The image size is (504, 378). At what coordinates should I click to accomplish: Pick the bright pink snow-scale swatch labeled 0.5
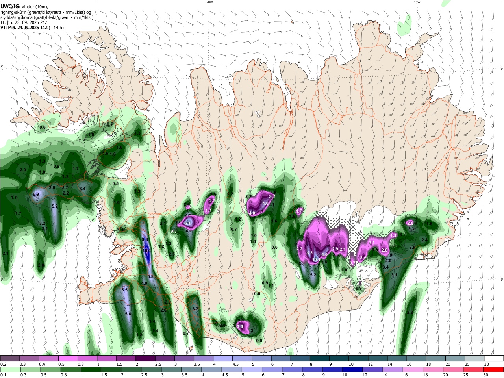[68, 358]
